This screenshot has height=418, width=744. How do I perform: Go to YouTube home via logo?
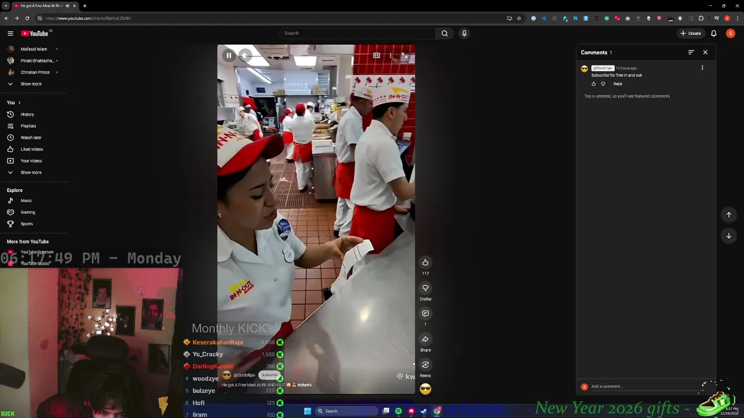tap(35, 33)
